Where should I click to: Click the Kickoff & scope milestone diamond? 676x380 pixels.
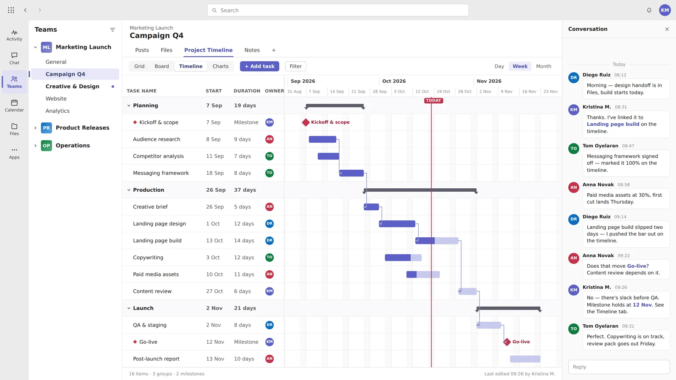(306, 122)
